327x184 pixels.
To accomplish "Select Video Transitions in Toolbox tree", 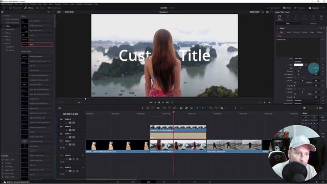I will (12, 19).
